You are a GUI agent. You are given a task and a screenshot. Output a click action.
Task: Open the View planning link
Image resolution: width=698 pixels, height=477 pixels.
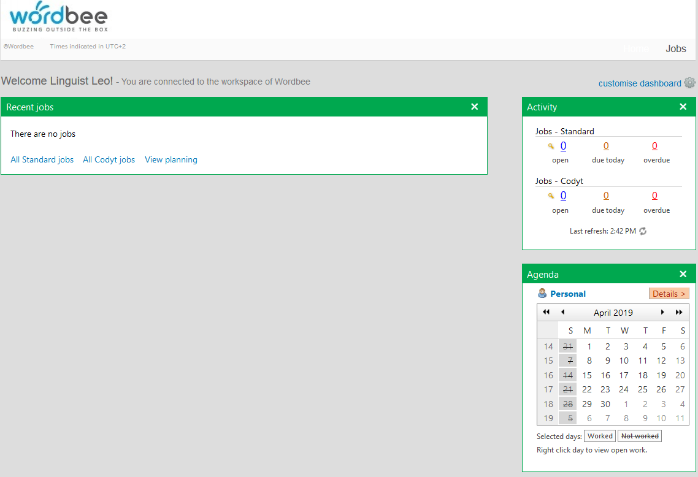171,159
